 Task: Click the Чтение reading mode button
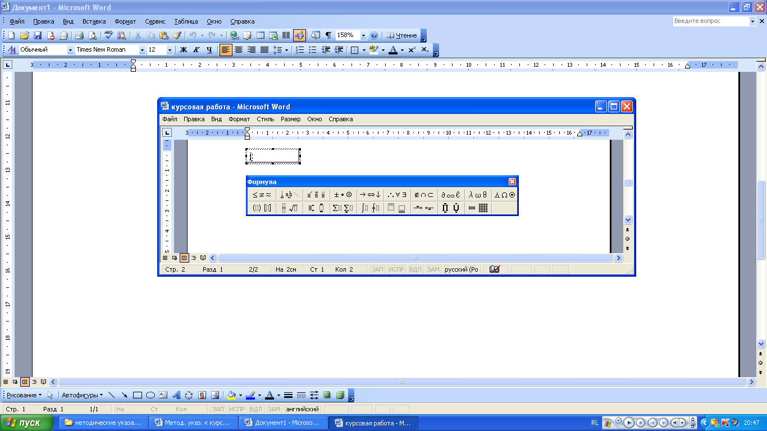coord(402,35)
